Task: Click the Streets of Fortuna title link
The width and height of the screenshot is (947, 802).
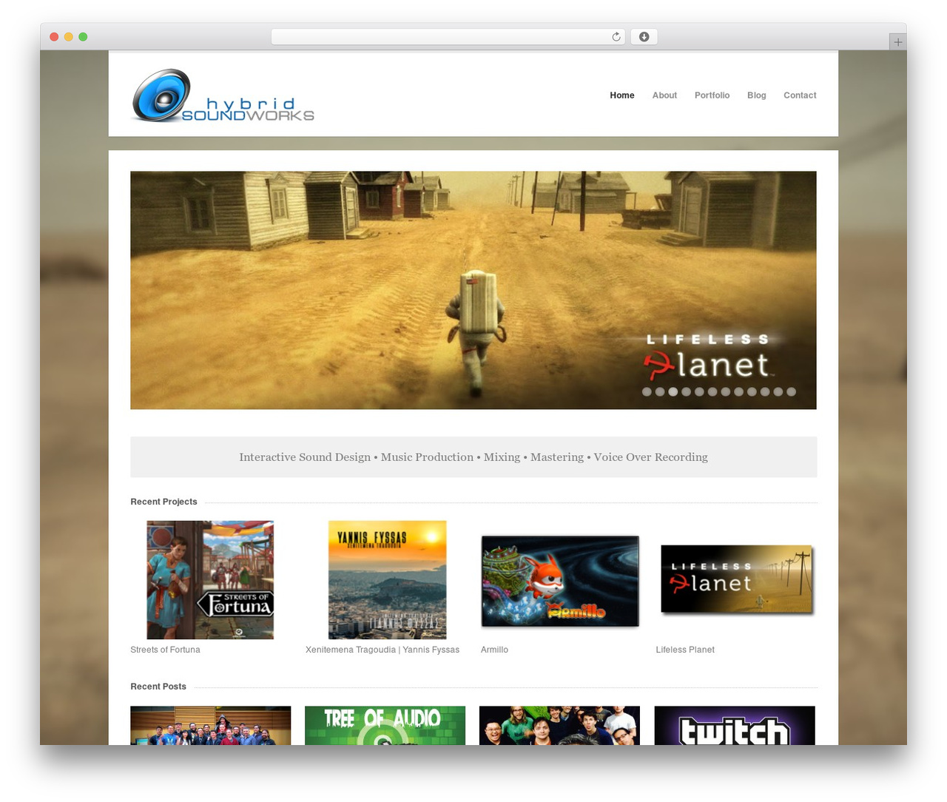Action: 165,650
